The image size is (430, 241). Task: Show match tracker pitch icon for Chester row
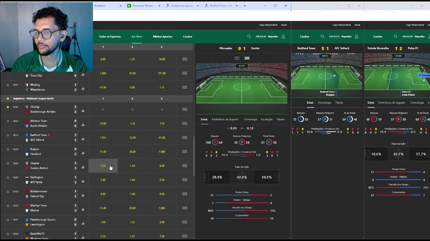pyautogui.click(x=184, y=166)
